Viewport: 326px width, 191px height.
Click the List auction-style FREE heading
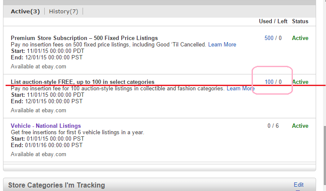(x=82, y=82)
